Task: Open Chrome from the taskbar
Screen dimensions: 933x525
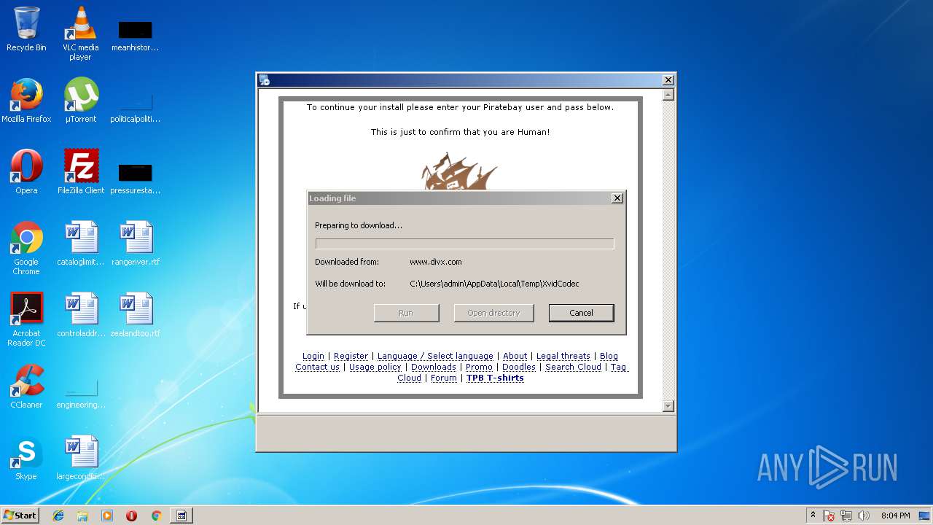Action: [156, 516]
